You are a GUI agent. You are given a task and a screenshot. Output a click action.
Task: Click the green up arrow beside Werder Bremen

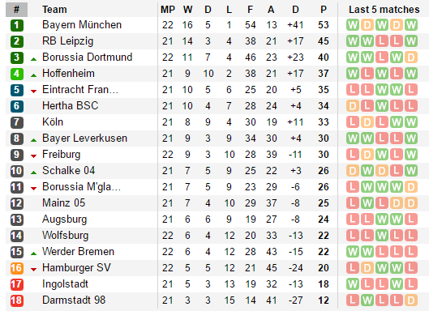[x=33, y=253]
